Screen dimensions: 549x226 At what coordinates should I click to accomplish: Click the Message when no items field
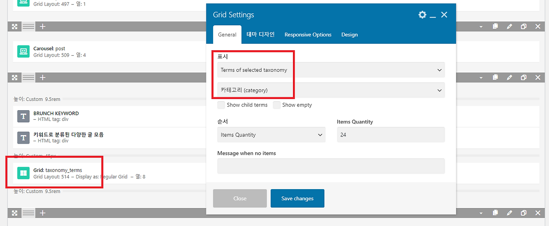(x=331, y=166)
